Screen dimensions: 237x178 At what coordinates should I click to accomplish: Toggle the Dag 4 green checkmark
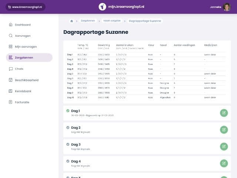67,161
